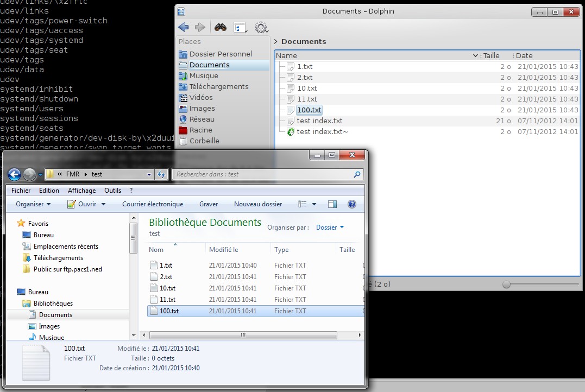Select test index.txt in Dolphin
This screenshot has width=585, height=392.
click(x=319, y=121)
